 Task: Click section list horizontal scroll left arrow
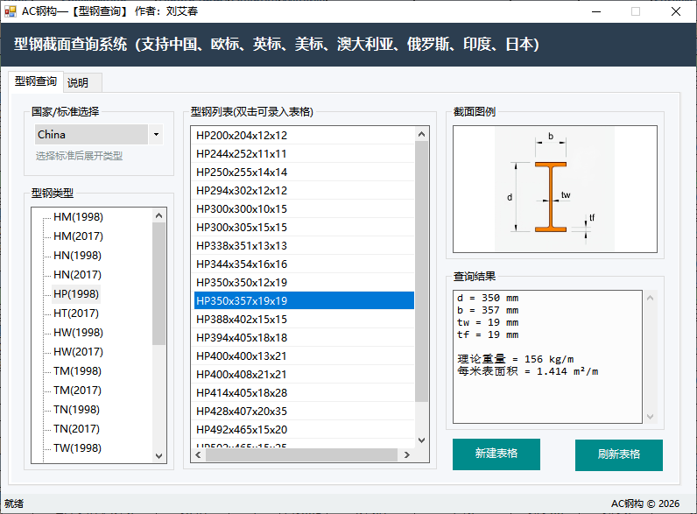coord(198,454)
